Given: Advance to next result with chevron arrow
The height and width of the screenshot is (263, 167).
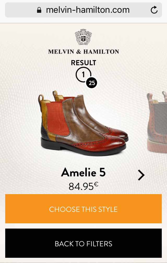Looking at the screenshot, I should click(141, 175).
